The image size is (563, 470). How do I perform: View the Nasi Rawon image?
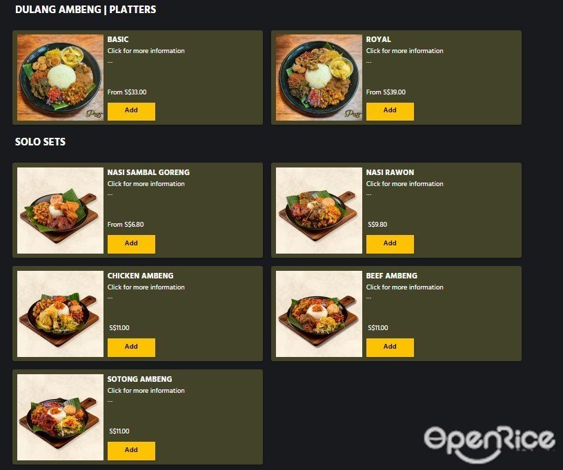[x=319, y=210]
